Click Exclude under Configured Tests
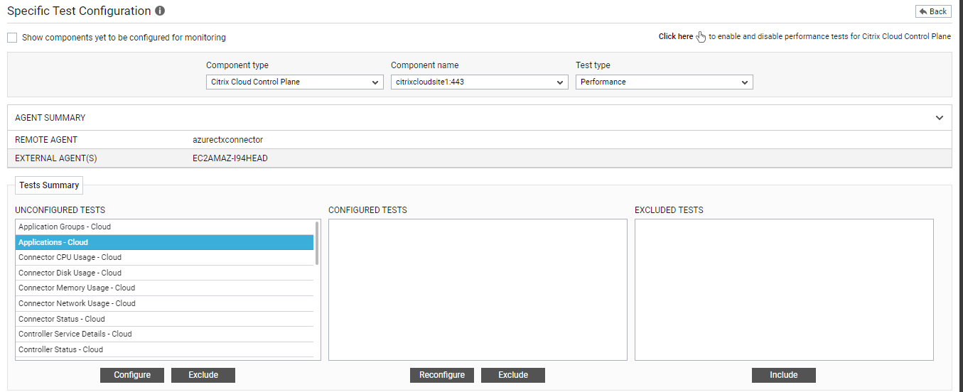963x392 pixels. coord(513,375)
